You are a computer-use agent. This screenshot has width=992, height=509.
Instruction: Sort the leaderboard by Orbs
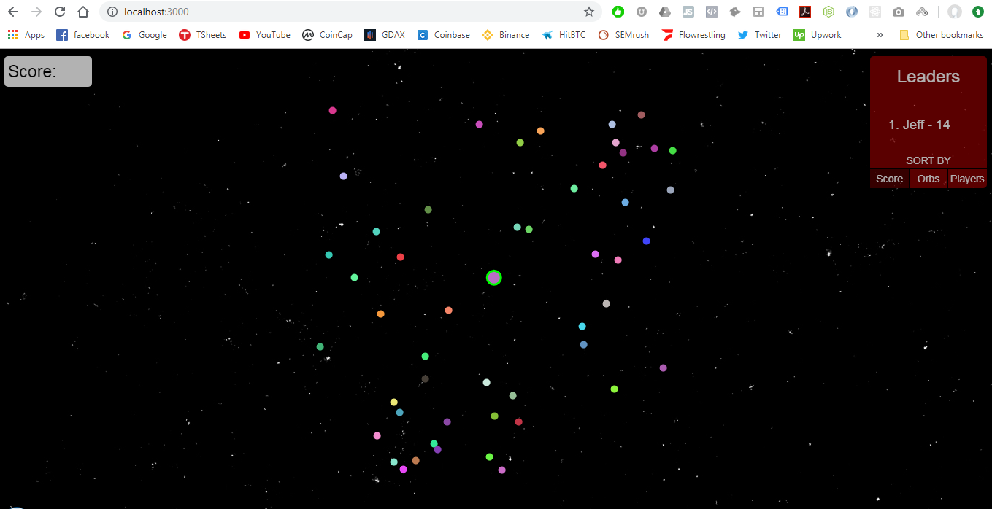point(928,178)
